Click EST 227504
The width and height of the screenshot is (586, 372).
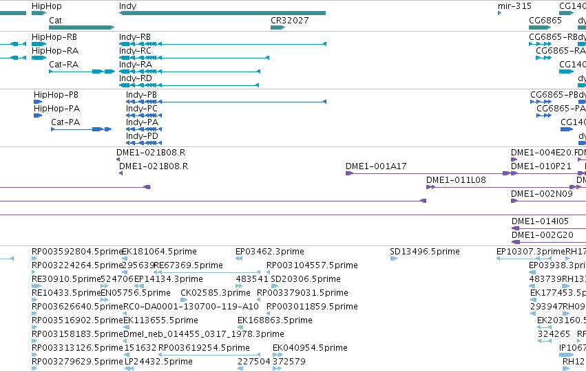click(x=254, y=362)
